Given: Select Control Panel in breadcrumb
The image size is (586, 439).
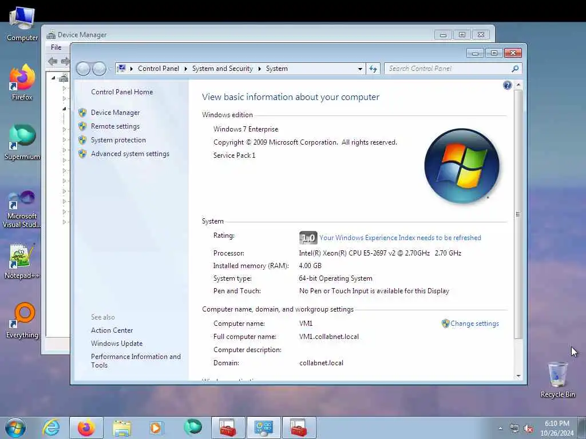Looking at the screenshot, I should (159, 69).
